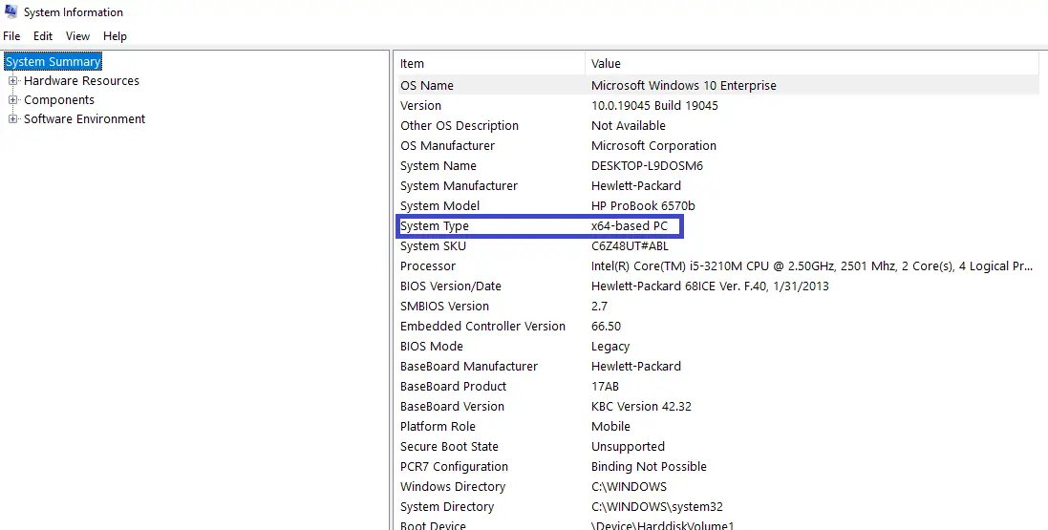The width and height of the screenshot is (1048, 530).
Task: Click the Mobile value
Action: click(x=610, y=427)
